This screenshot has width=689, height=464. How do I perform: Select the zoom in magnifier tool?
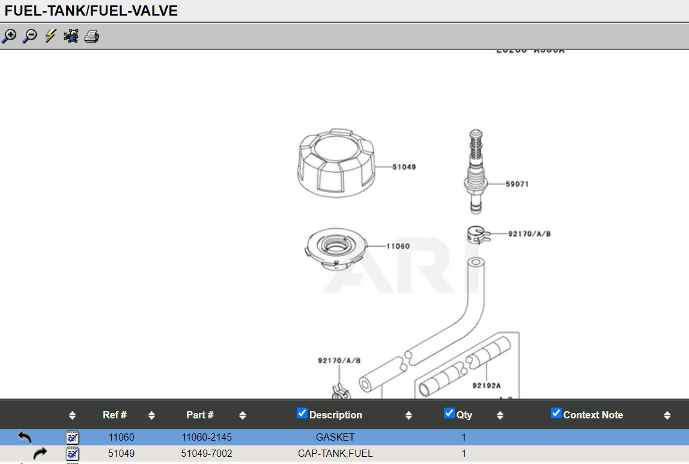pos(9,36)
